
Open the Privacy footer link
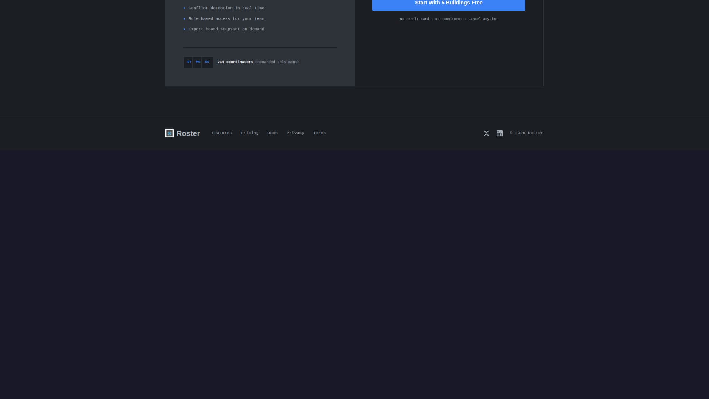tap(295, 133)
